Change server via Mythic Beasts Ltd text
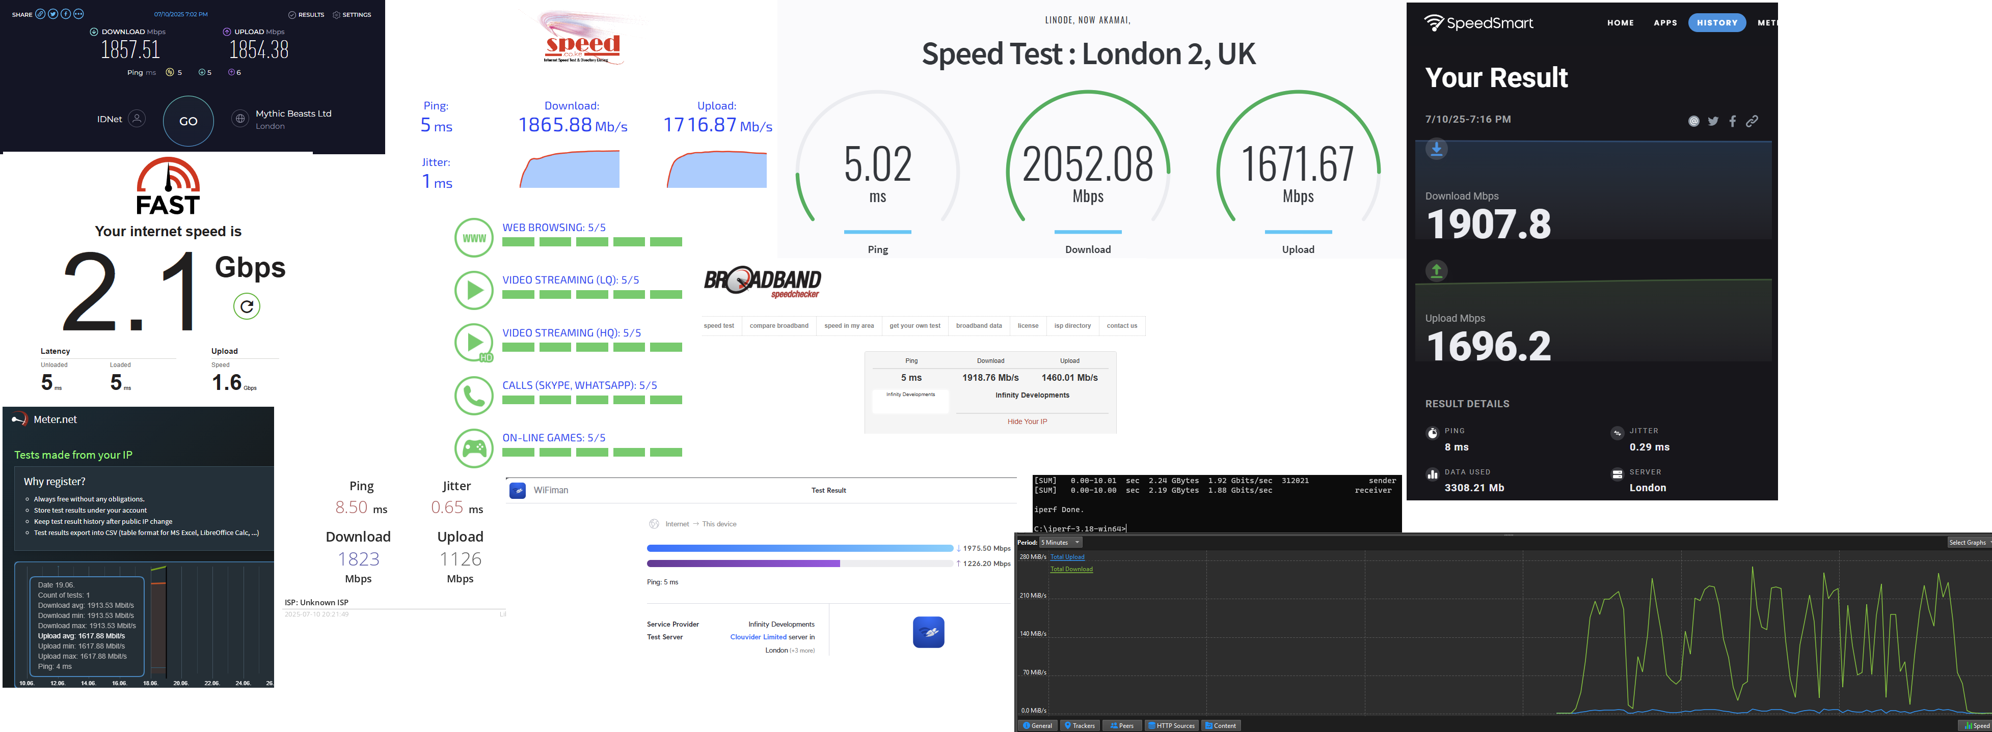The width and height of the screenshot is (1992, 732). pos(293,114)
